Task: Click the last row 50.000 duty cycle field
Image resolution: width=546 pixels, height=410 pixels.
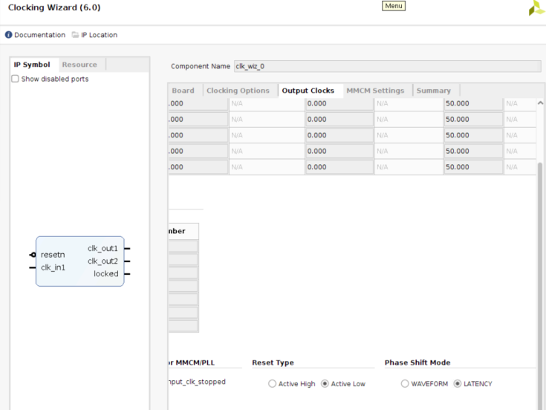Action: pos(473,167)
